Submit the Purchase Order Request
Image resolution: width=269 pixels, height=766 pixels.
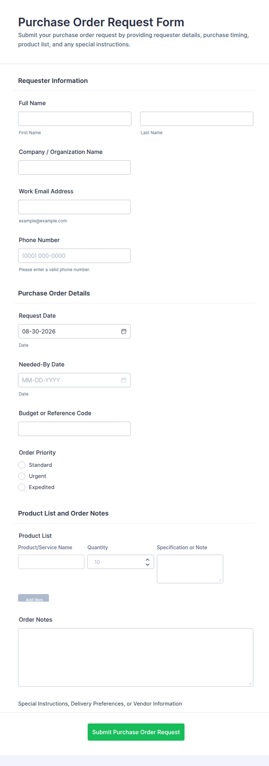click(136, 732)
